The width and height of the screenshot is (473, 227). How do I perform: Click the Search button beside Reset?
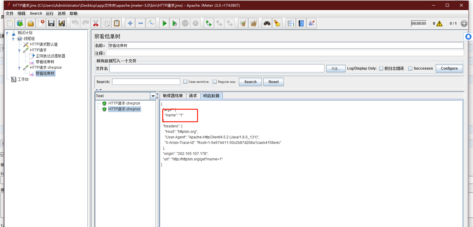[250, 82]
